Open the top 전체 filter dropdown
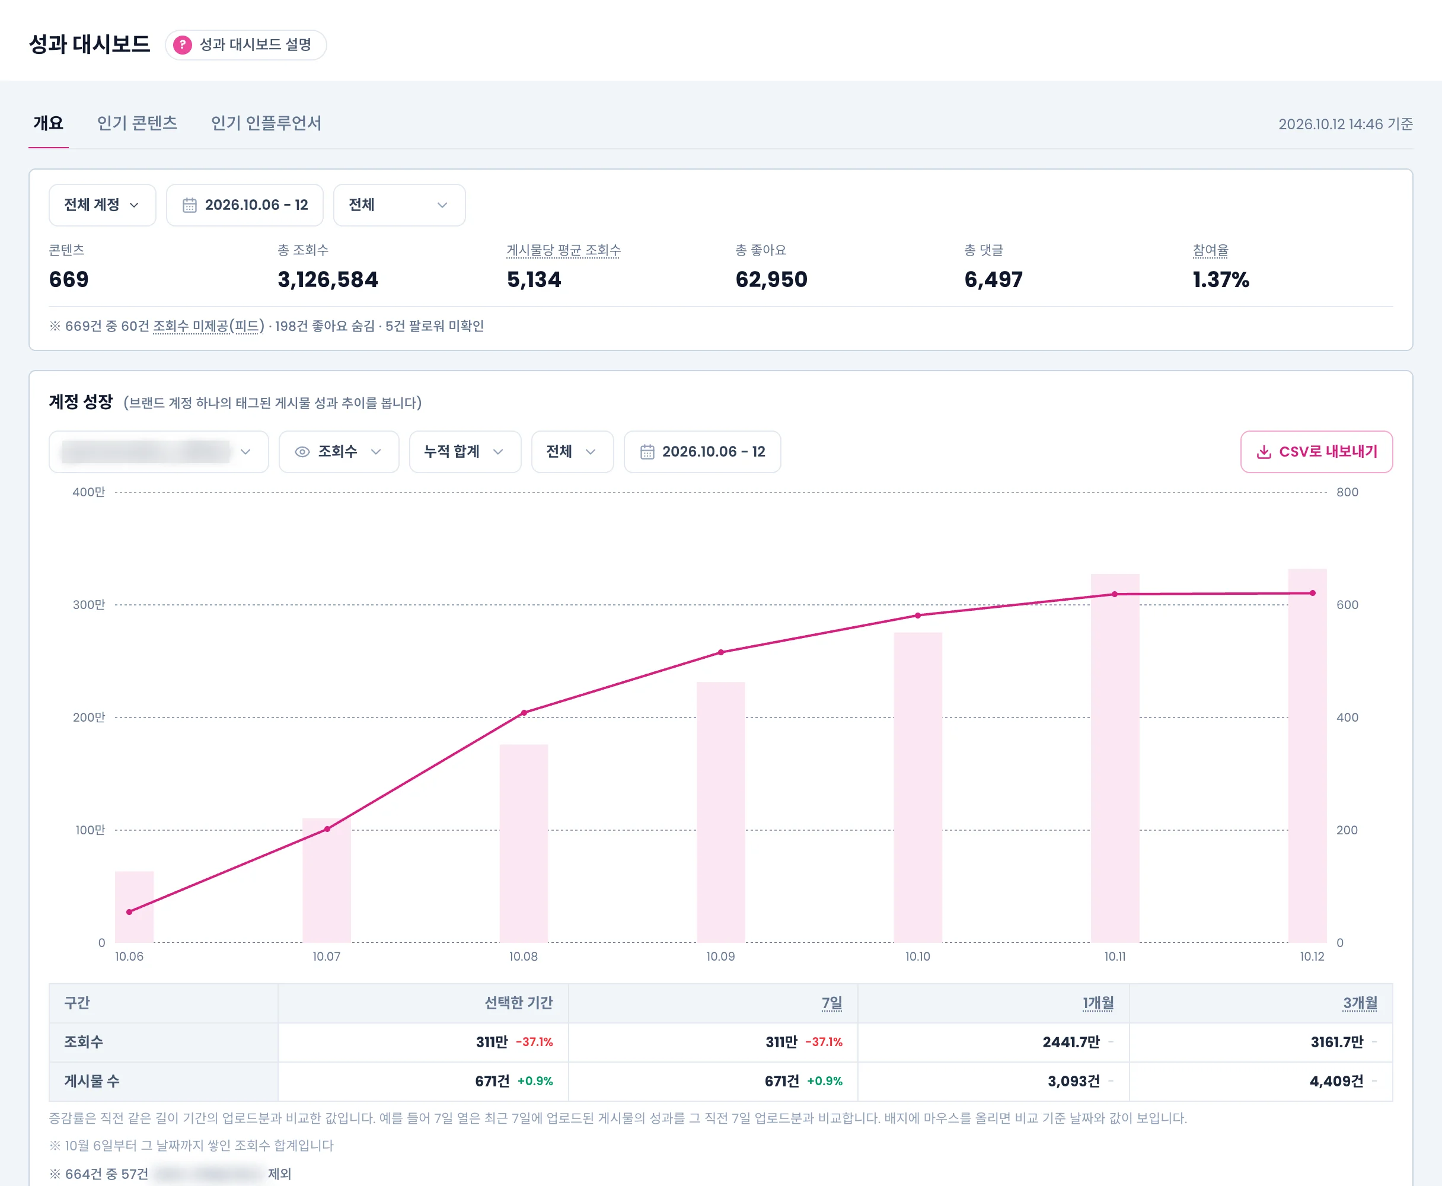Image resolution: width=1442 pixels, height=1186 pixels. (400, 205)
